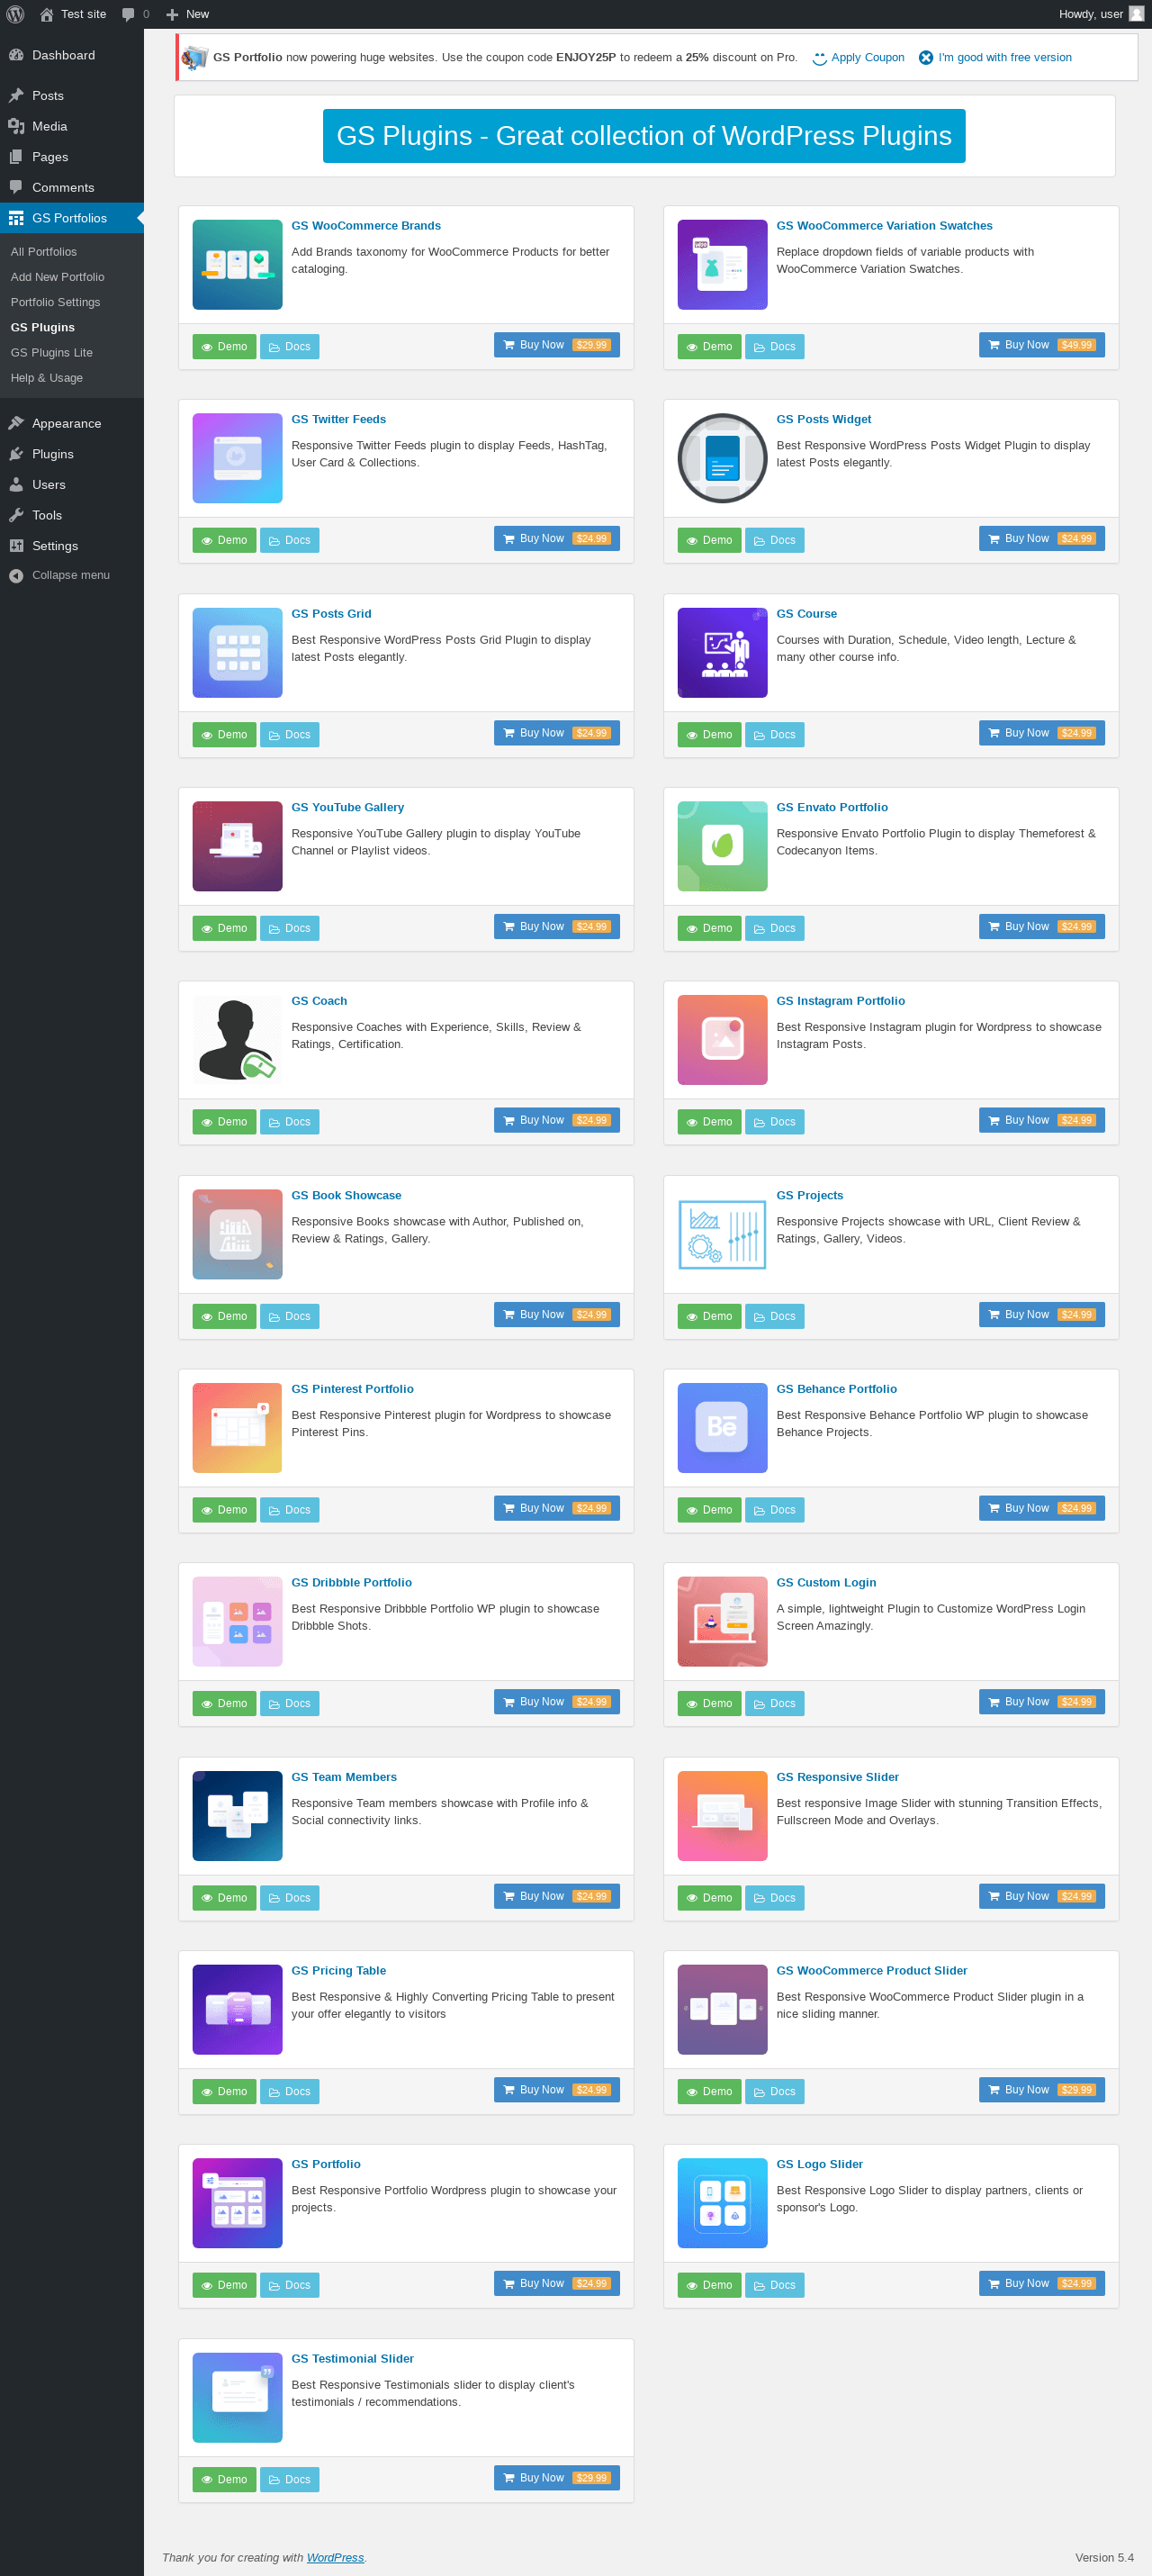Open the WordPress link in the footer
The height and width of the screenshot is (2576, 1152).
335,2558
